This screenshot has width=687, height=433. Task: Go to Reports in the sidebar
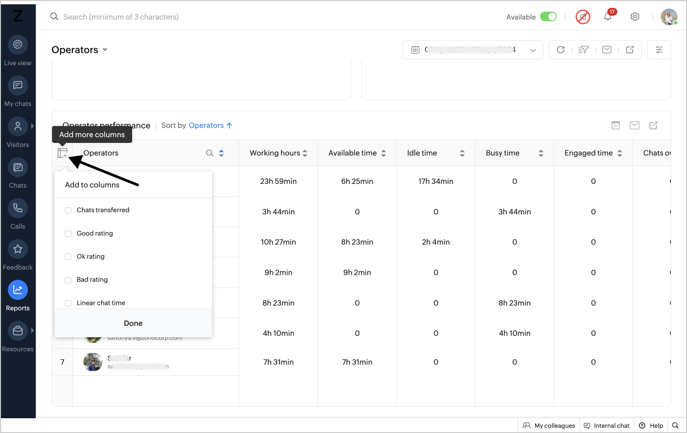click(18, 295)
